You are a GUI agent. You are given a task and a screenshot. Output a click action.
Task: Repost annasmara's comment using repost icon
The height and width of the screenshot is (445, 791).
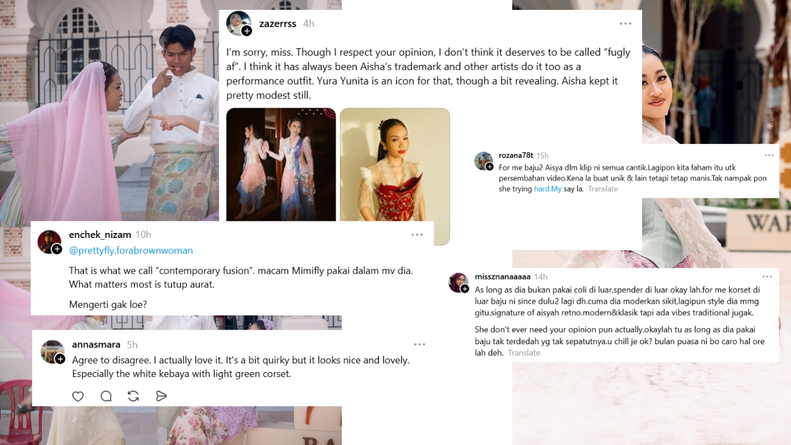coord(133,396)
